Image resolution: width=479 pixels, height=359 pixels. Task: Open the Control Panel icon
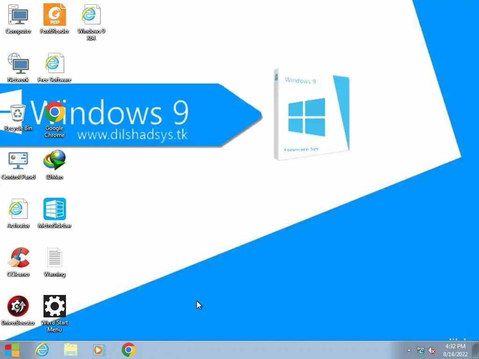(18, 165)
